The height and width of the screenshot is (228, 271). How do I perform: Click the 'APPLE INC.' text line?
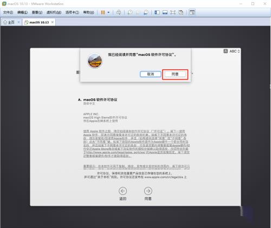coord(91,114)
